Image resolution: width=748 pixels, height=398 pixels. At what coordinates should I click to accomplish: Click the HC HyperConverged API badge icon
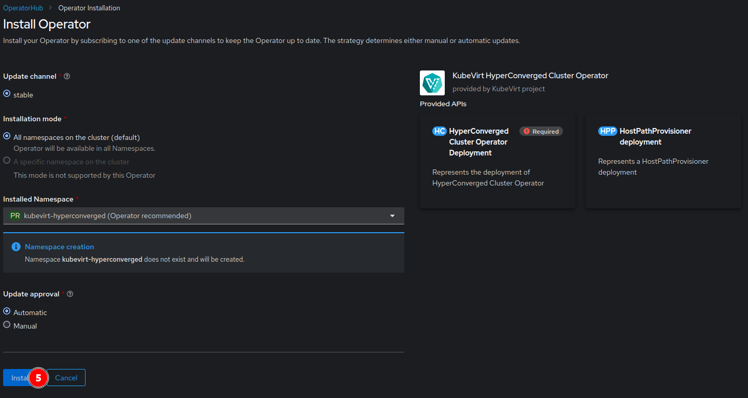(440, 131)
